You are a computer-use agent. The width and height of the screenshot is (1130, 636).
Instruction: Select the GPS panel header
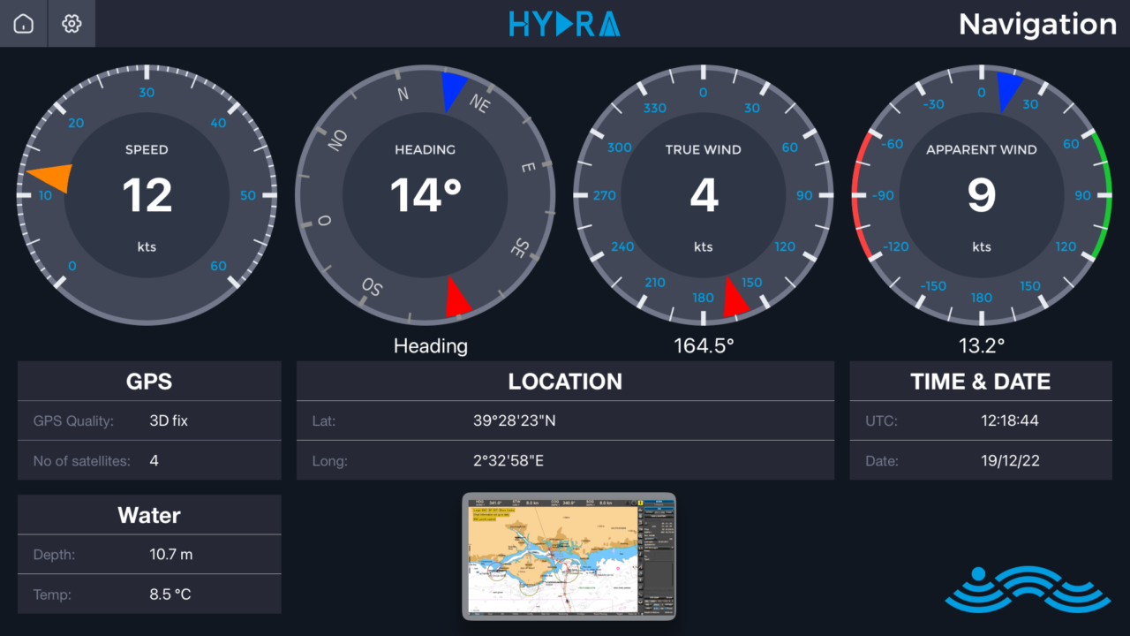(x=148, y=381)
